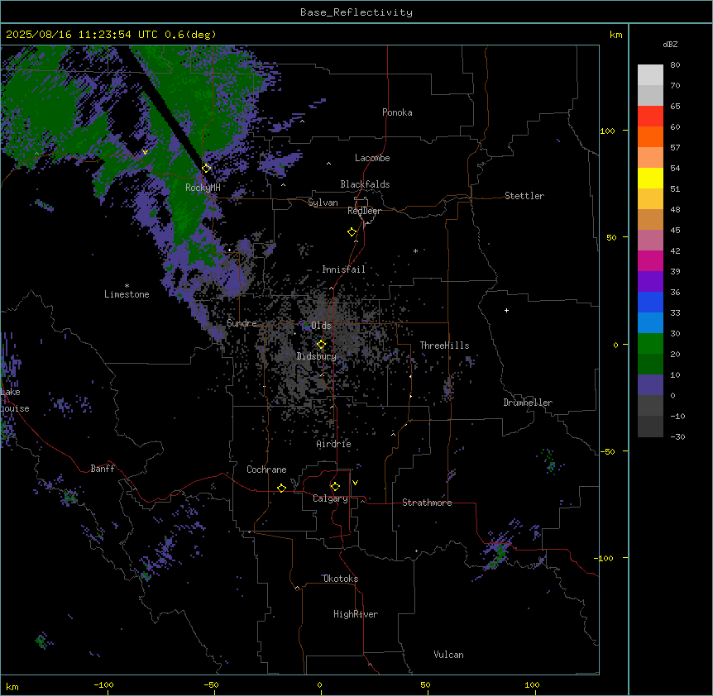The image size is (713, 696).
Task: Click the Innisfail label
Action: [343, 269]
